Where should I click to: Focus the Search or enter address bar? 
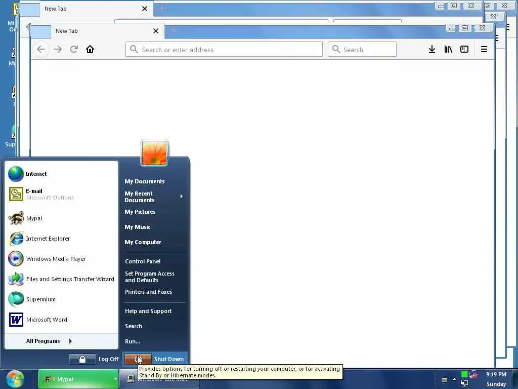click(224, 49)
